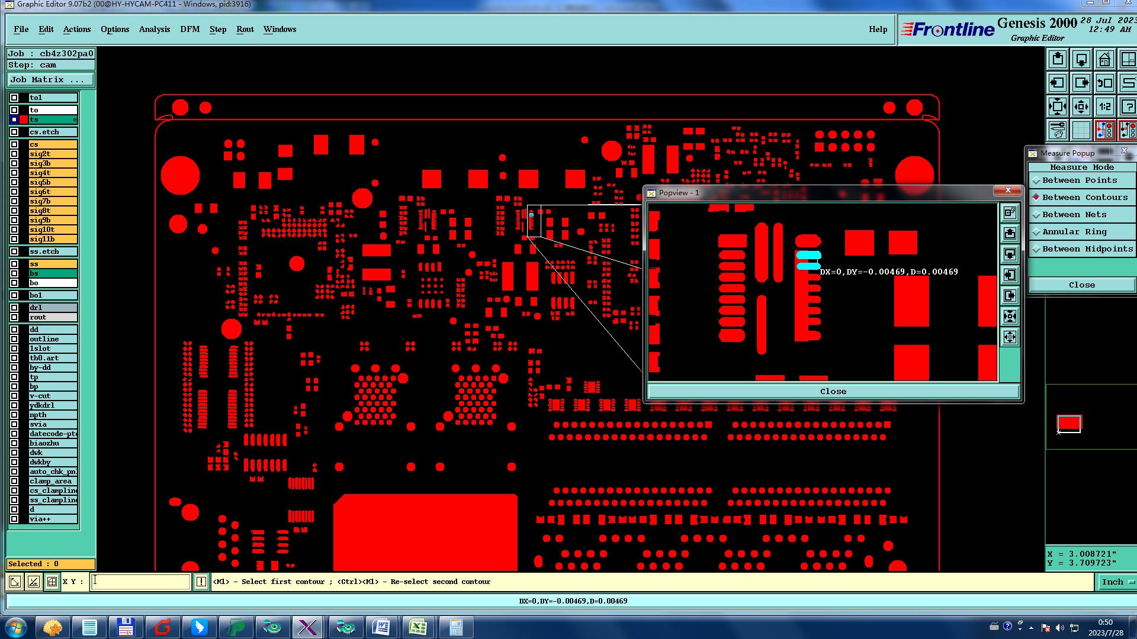Toggle visibility box for layer drl
The image size is (1137, 639).
[x=14, y=308]
